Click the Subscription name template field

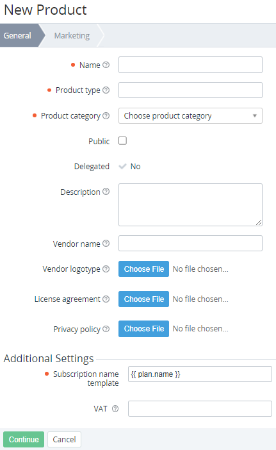[x=200, y=374]
